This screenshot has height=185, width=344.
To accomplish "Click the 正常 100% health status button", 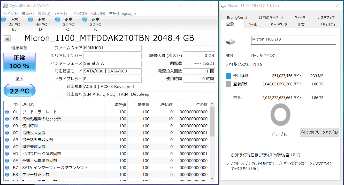I will pos(19,62).
